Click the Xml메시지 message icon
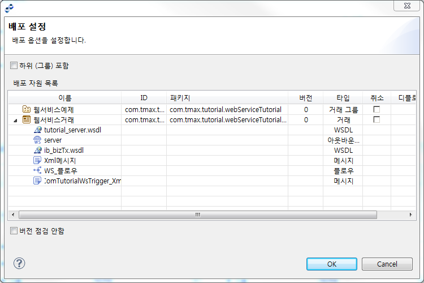The height and width of the screenshot is (283, 424). tap(37, 160)
